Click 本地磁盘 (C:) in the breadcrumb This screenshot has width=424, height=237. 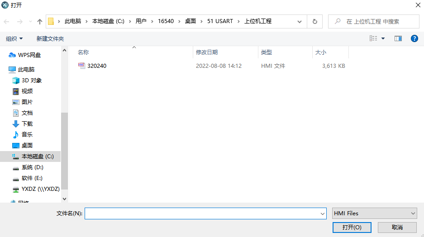[x=108, y=21]
